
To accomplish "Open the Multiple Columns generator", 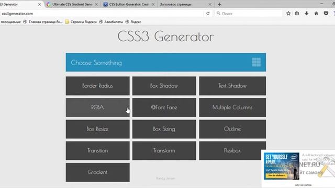I will pyautogui.click(x=232, y=108).
